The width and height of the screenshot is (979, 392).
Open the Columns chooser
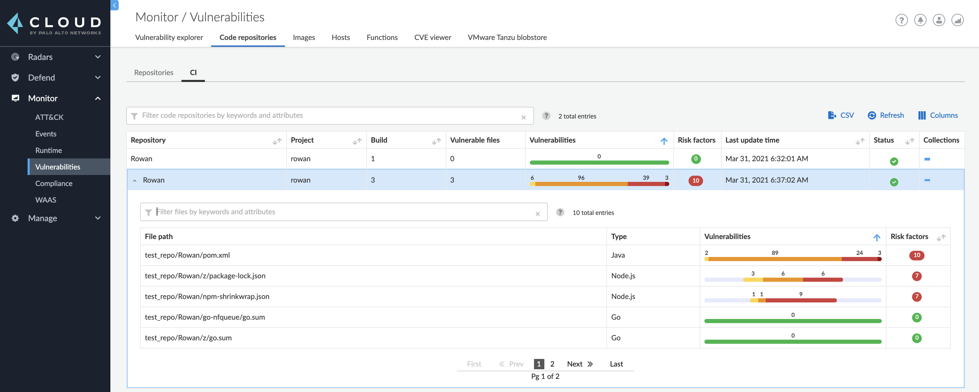click(938, 115)
